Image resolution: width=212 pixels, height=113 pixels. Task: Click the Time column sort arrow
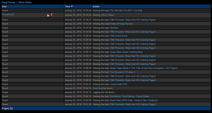(x=72, y=6)
